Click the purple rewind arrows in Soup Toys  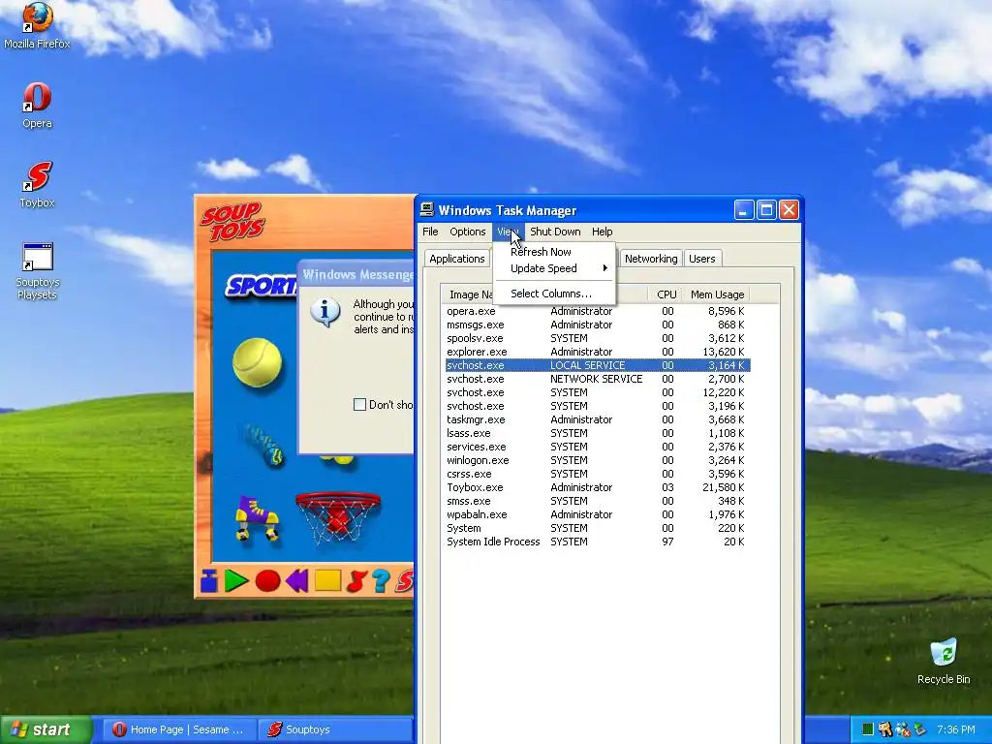[297, 581]
